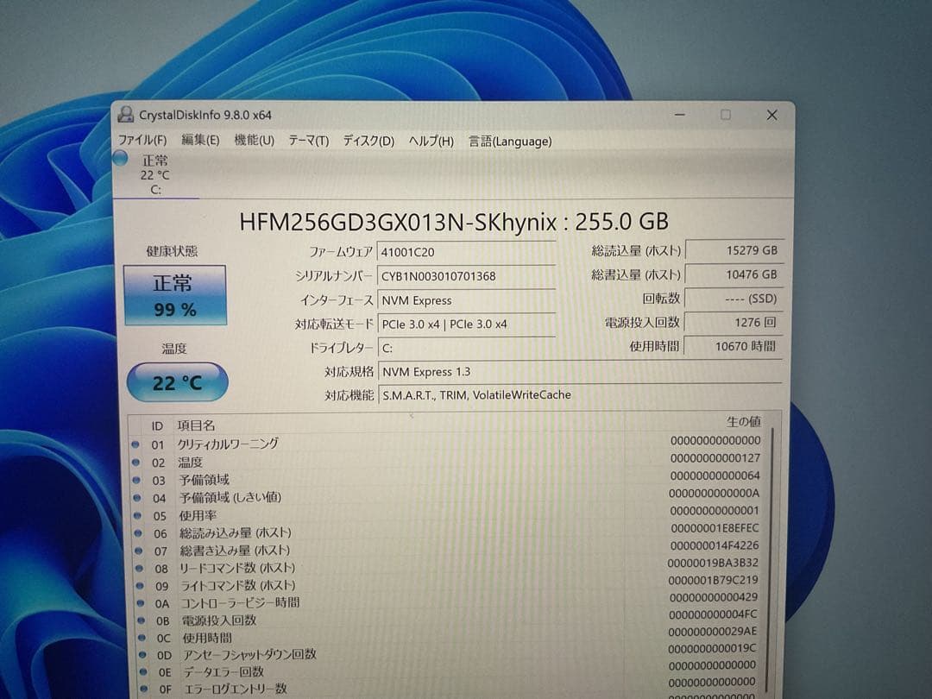The height and width of the screenshot is (699, 932).
Task: Click the power on count value 1276 回
Action: (734, 322)
